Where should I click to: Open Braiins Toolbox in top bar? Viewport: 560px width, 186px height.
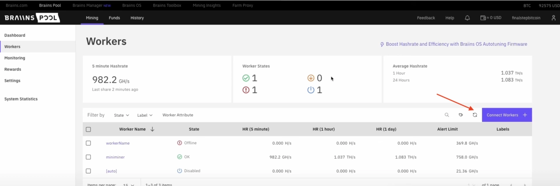click(167, 5)
